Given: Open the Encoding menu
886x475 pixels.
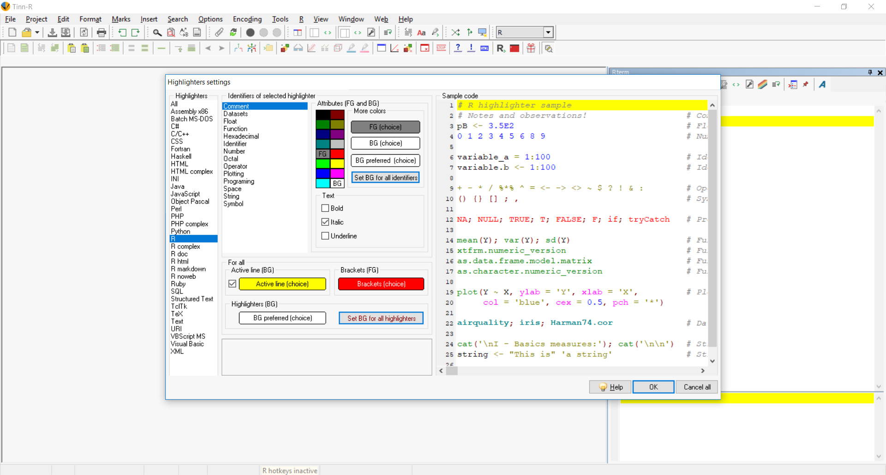Looking at the screenshot, I should point(247,19).
